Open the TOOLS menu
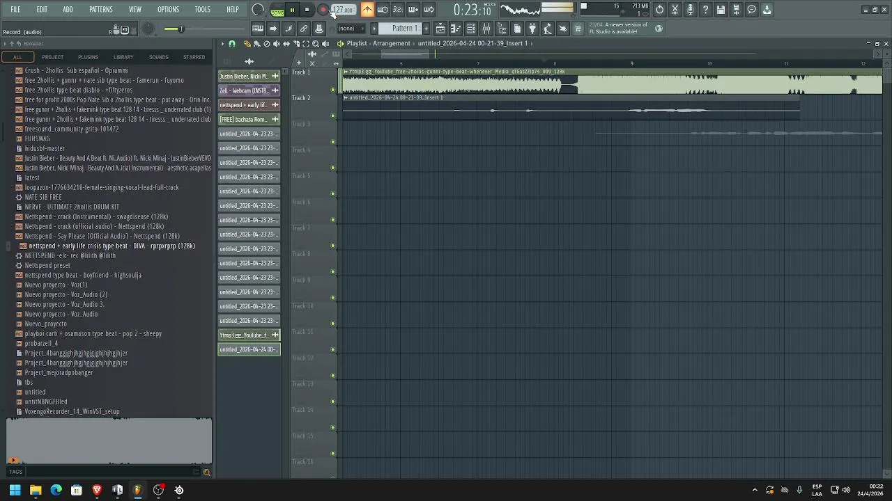Image resolution: width=892 pixels, height=501 pixels. point(202,10)
